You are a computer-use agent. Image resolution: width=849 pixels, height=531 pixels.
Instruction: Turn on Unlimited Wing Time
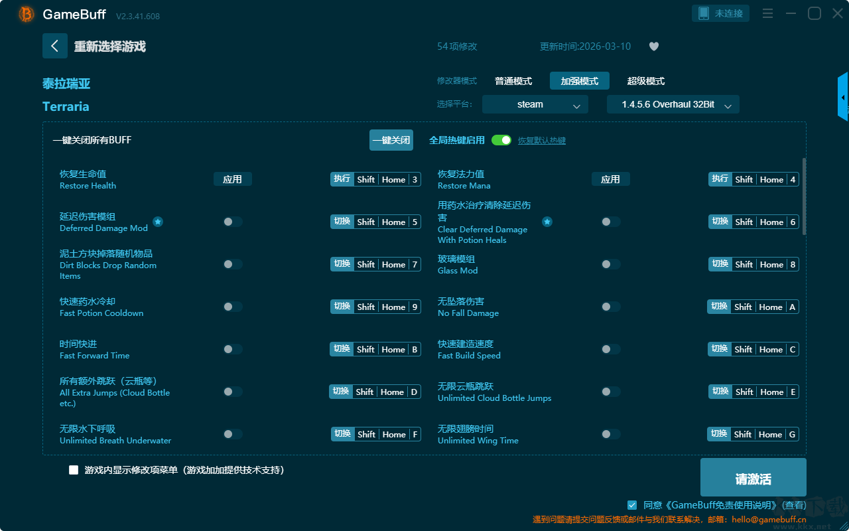click(611, 434)
